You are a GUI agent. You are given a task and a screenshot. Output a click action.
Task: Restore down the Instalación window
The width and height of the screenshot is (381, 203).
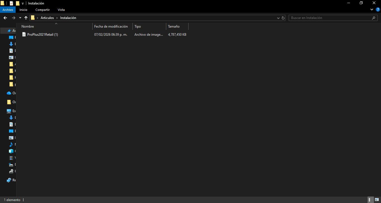pyautogui.click(x=361, y=3)
